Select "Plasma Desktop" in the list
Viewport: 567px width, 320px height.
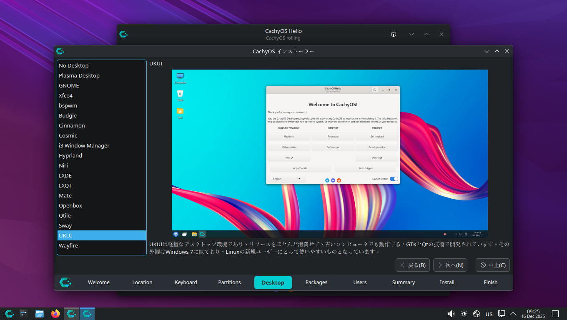pos(102,75)
